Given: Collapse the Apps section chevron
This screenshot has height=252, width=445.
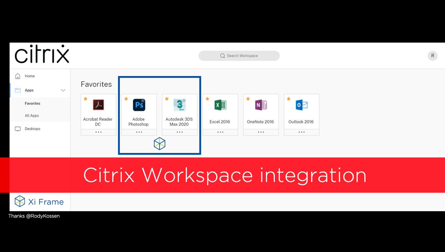Looking at the screenshot, I should [x=63, y=90].
